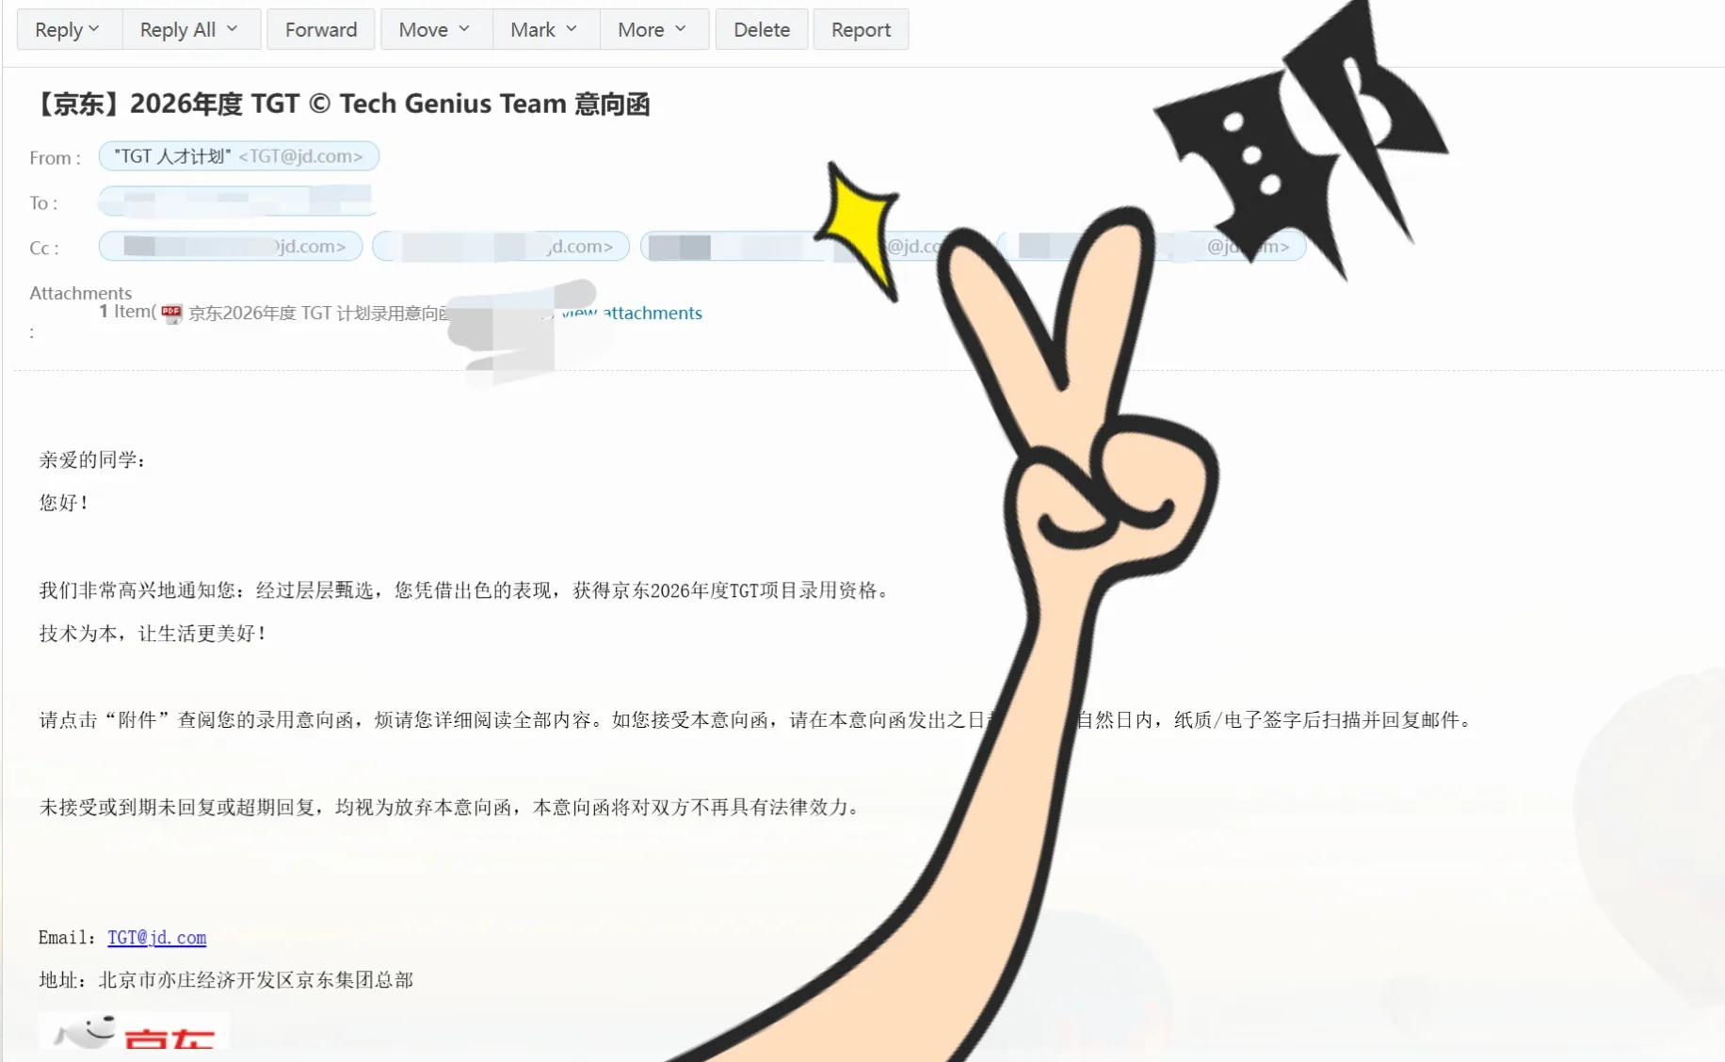Click the JD logo image at bottom

[x=134, y=1032]
